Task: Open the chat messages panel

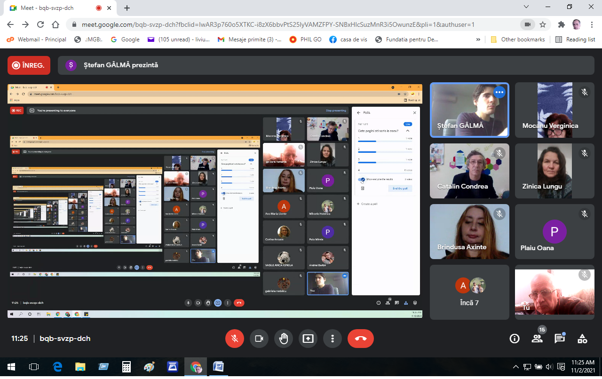Action: coord(559,339)
